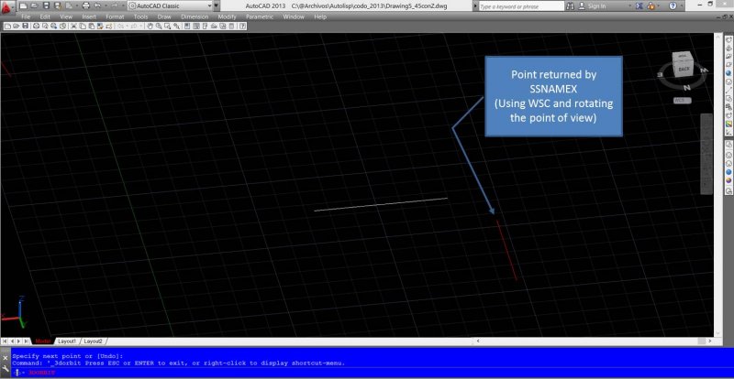Click Plot printer in the Quick Access toolbar

[x=85, y=6]
